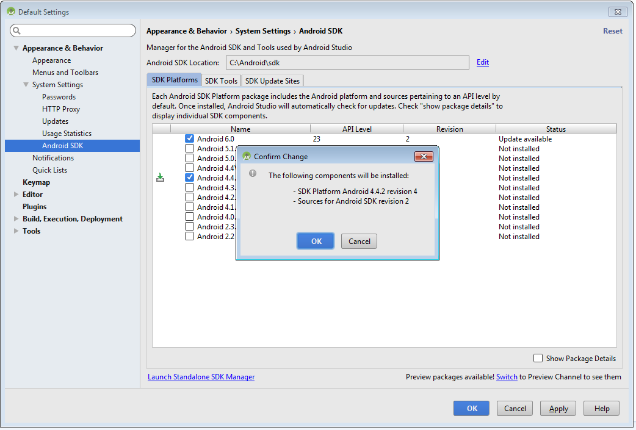This screenshot has height=430, width=636.
Task: Check the Android 4.1 platform checkbox
Action: point(189,207)
